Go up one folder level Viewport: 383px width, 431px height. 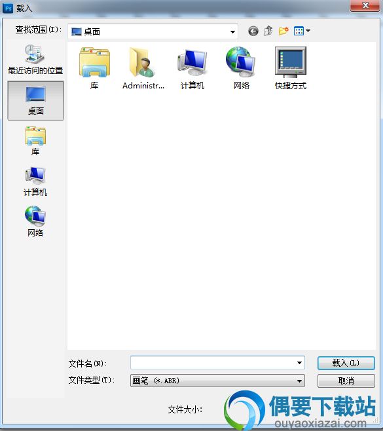pos(268,31)
